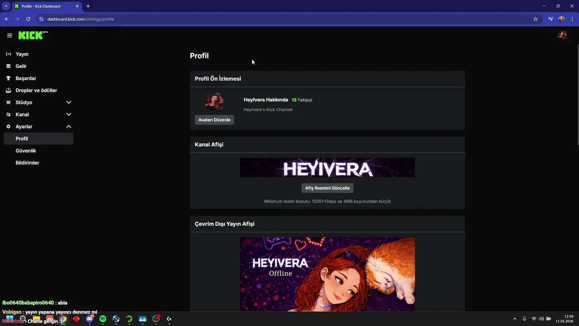Click the HEYIVERA channel banner image
The width and height of the screenshot is (579, 326).
pyautogui.click(x=327, y=168)
